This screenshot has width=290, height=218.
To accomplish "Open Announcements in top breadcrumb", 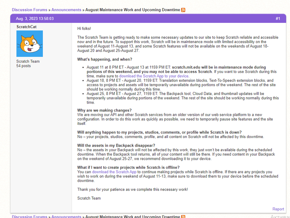I will (66, 10).
